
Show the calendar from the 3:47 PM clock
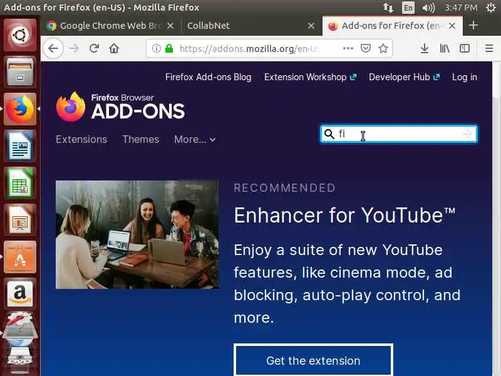click(x=461, y=8)
